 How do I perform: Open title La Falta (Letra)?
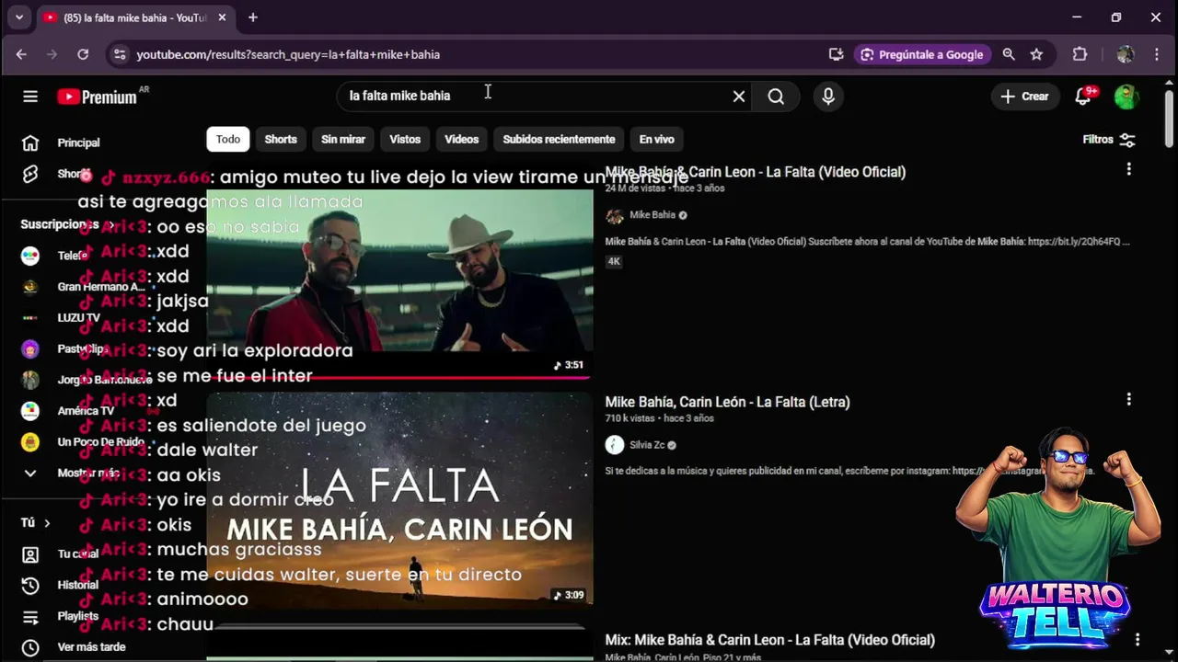point(727,402)
